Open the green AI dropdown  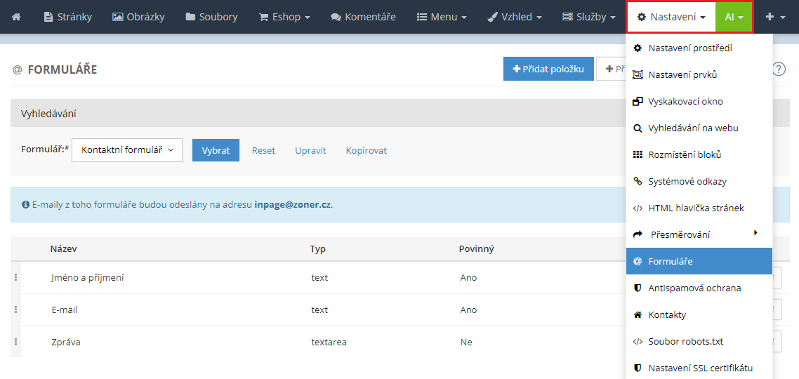pyautogui.click(x=734, y=17)
